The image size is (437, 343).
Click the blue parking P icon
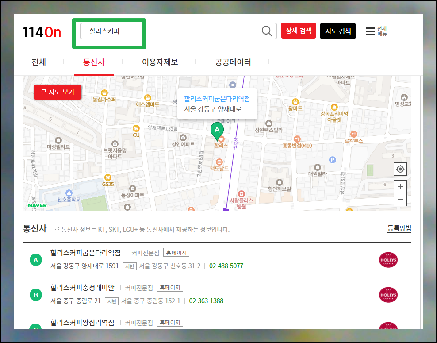(333, 160)
